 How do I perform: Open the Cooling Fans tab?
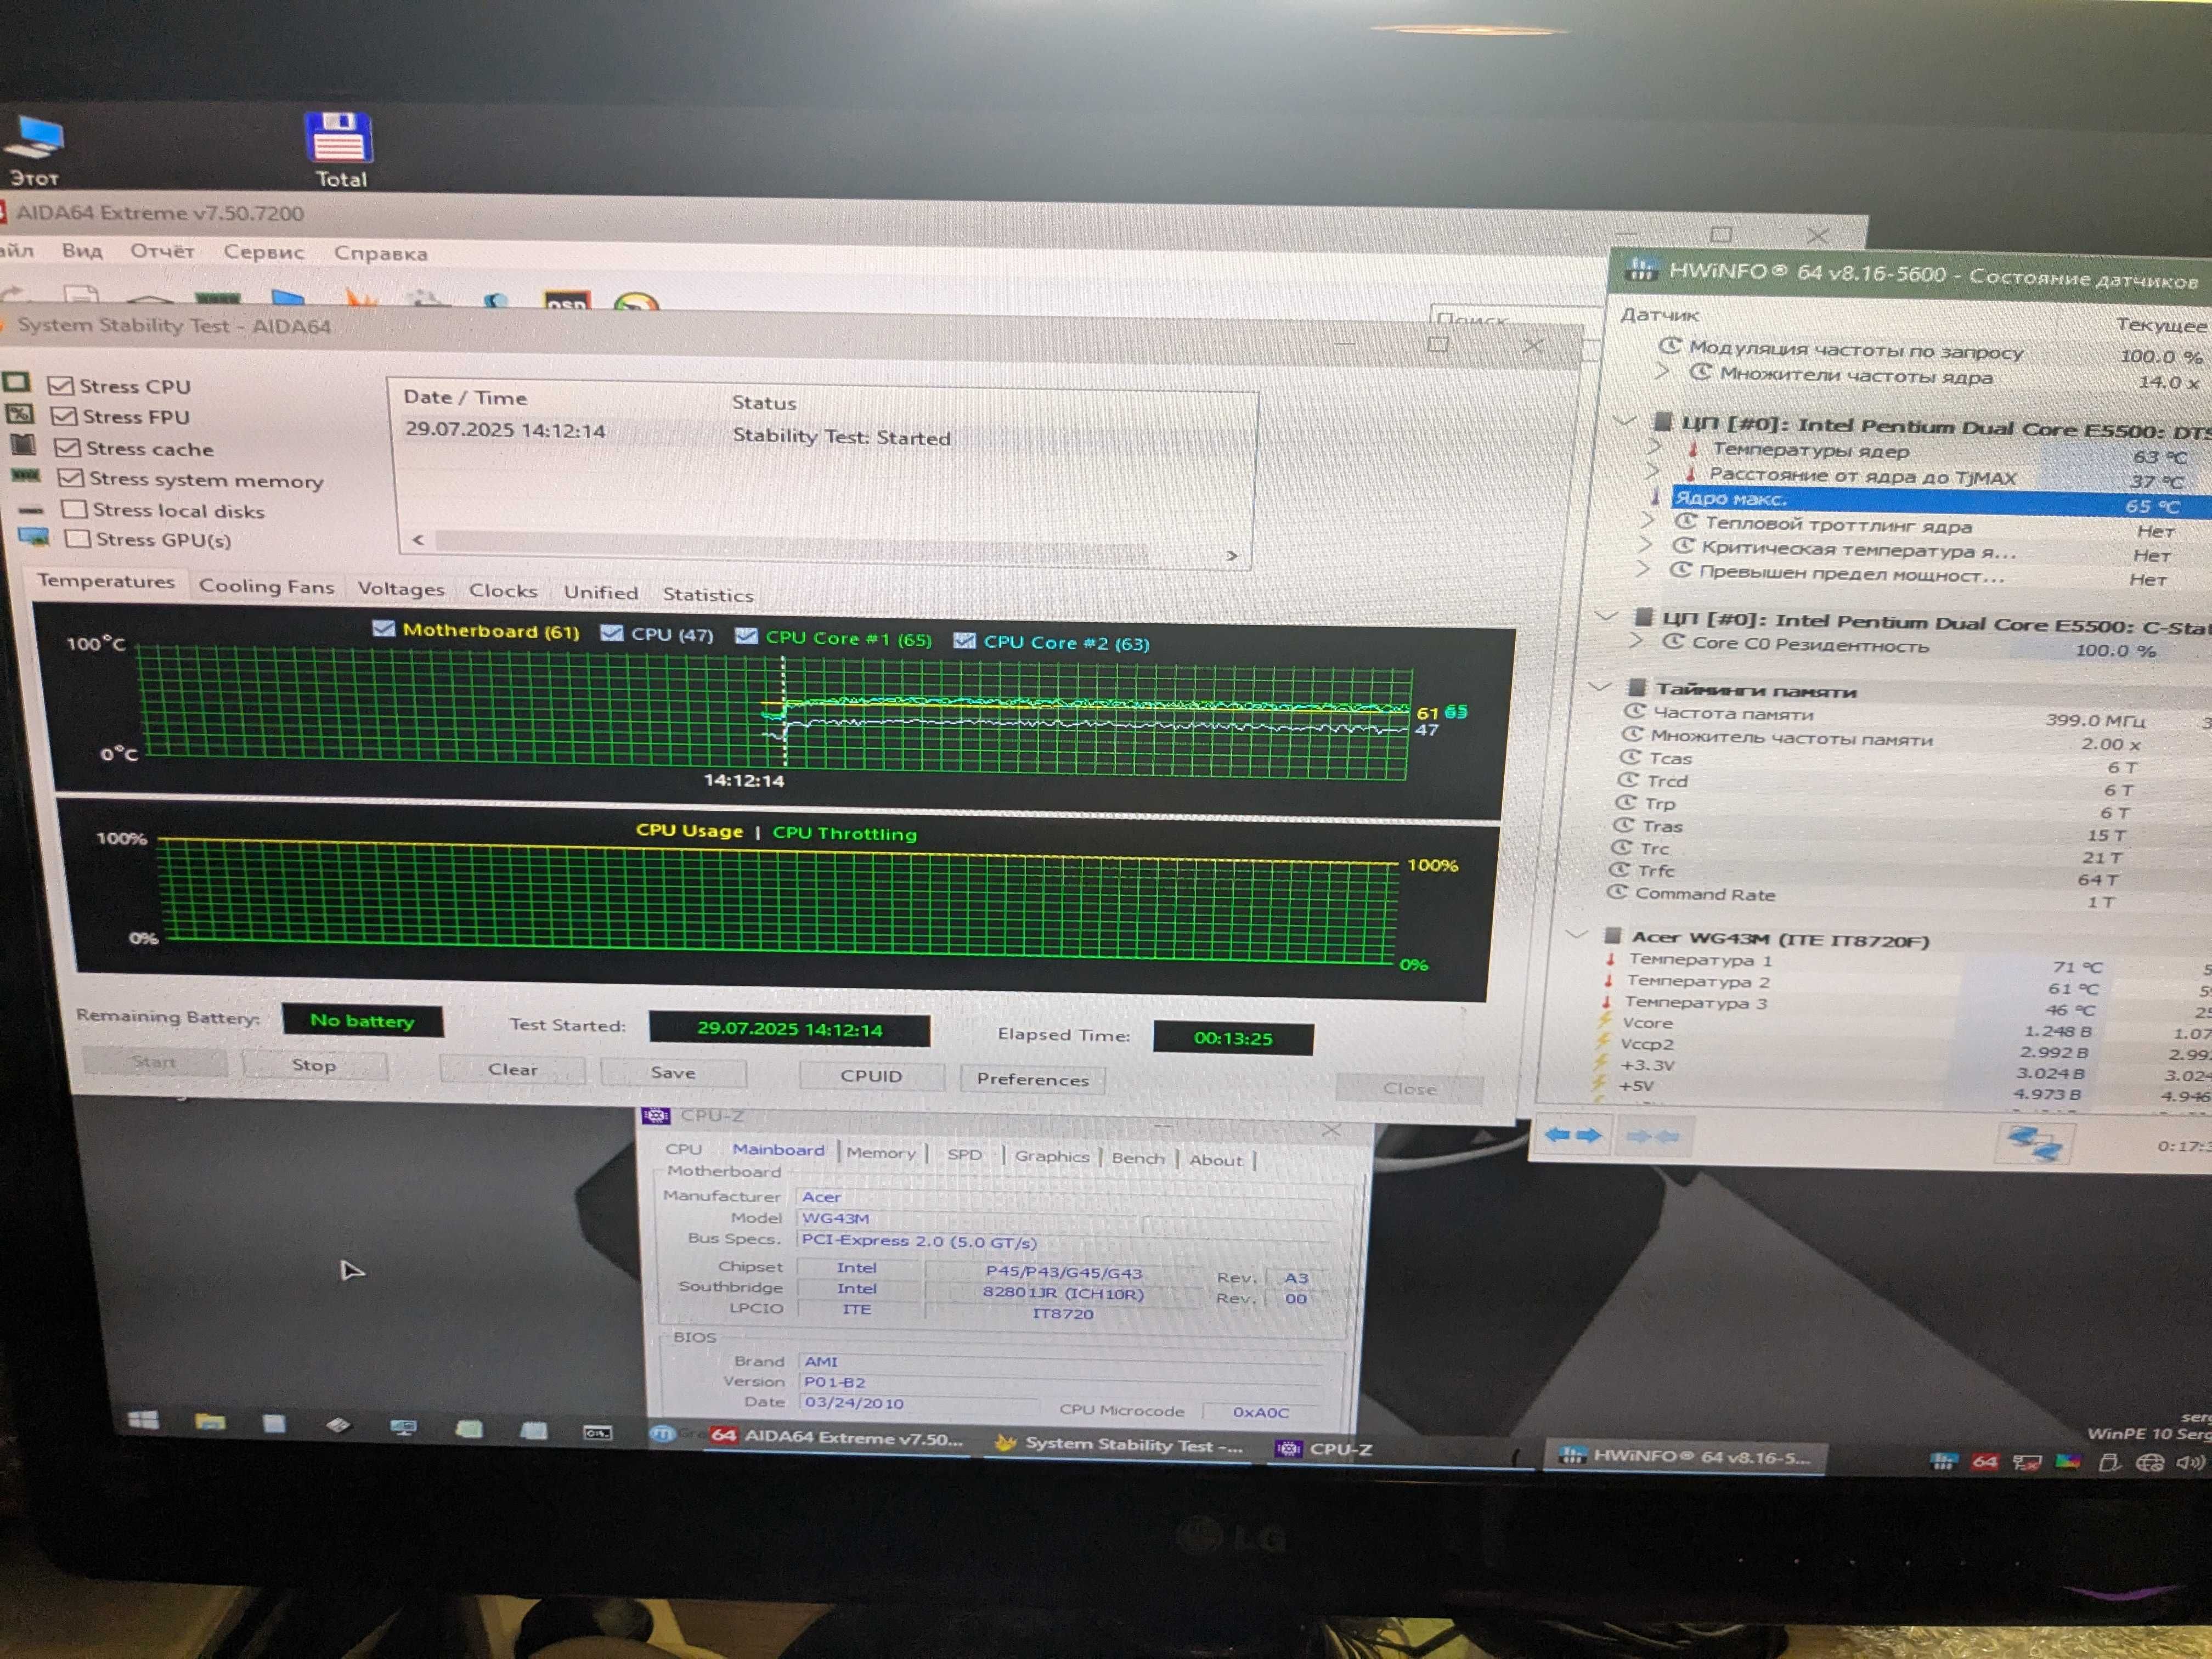(266, 586)
